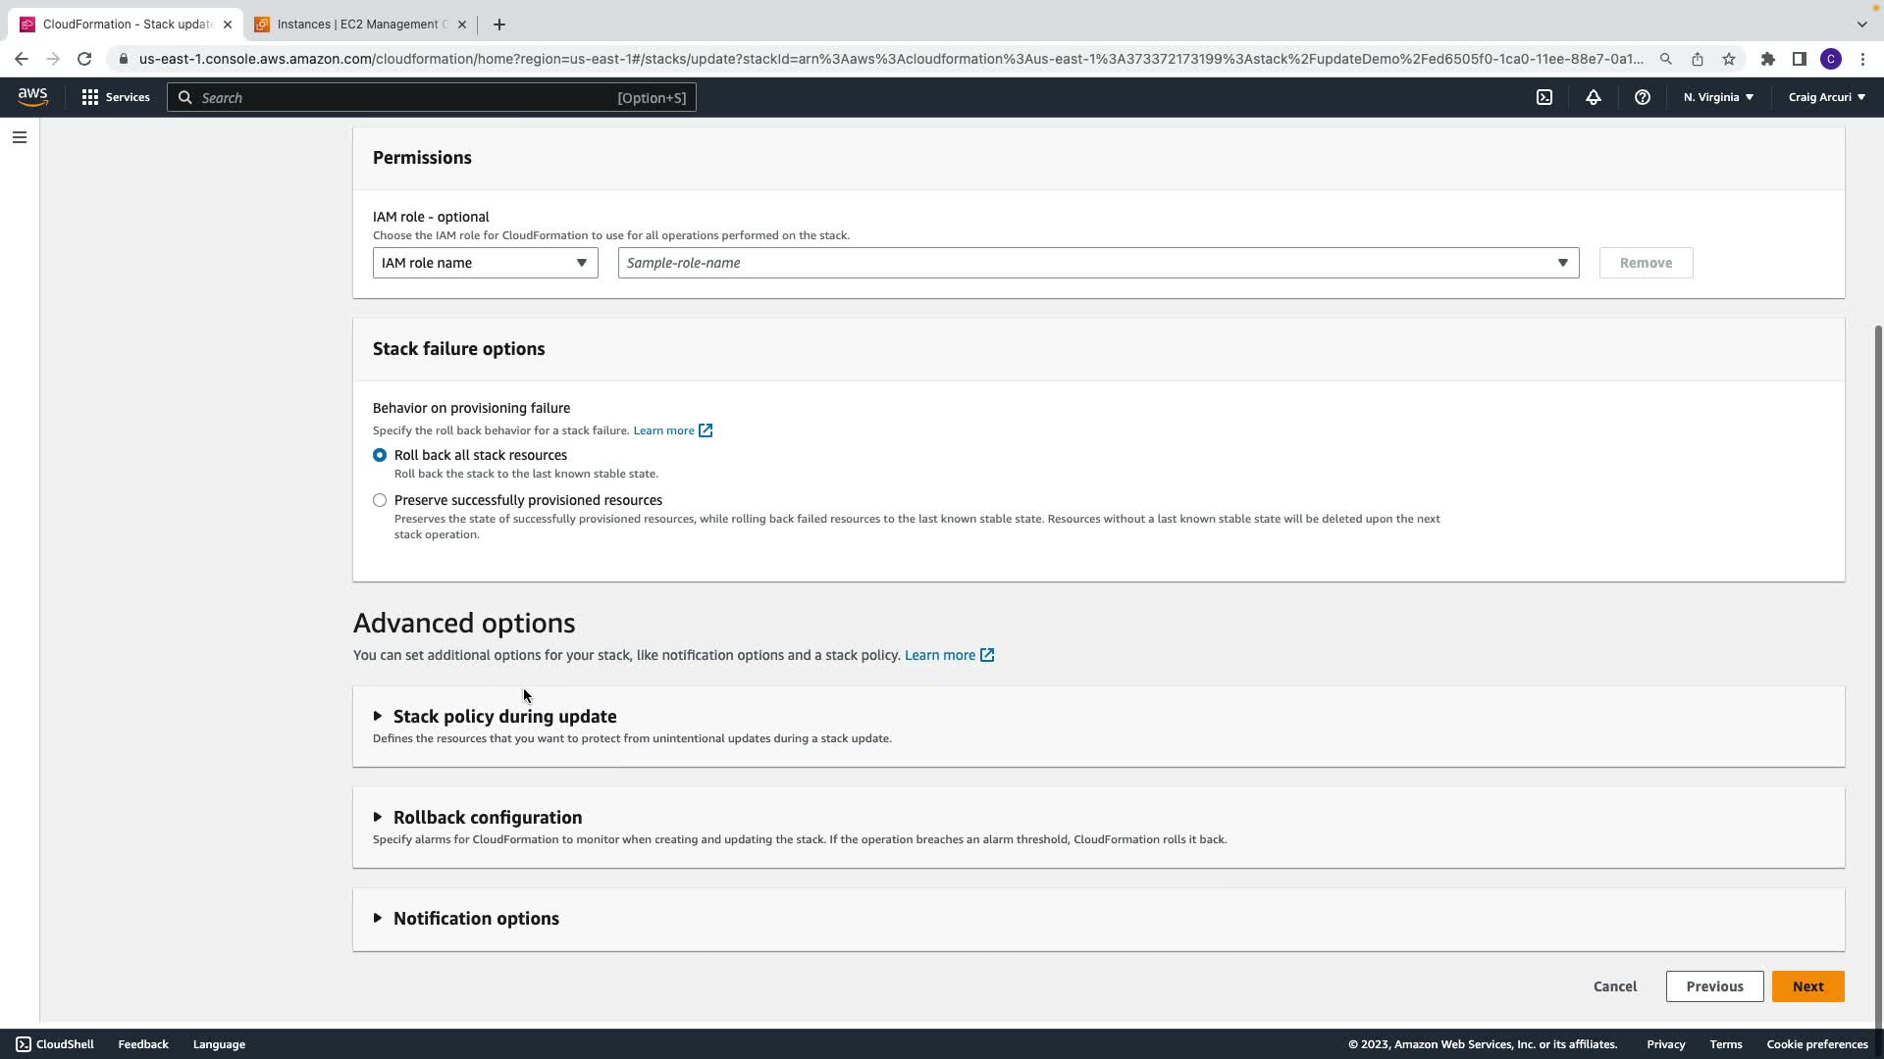
Task: Open the Sample-role-name role selector
Action: [x=1097, y=263]
